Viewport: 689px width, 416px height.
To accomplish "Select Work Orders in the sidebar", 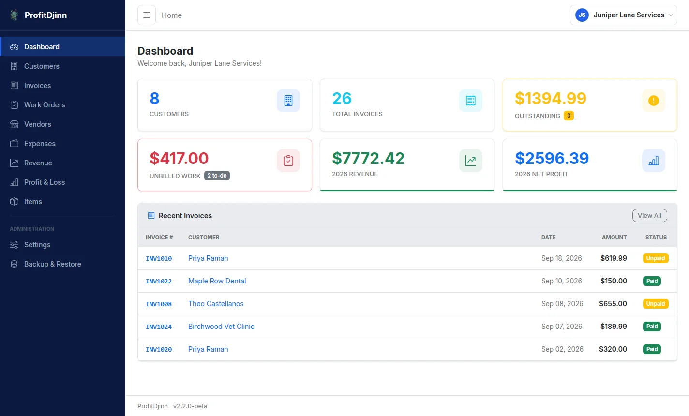I will coord(62,105).
